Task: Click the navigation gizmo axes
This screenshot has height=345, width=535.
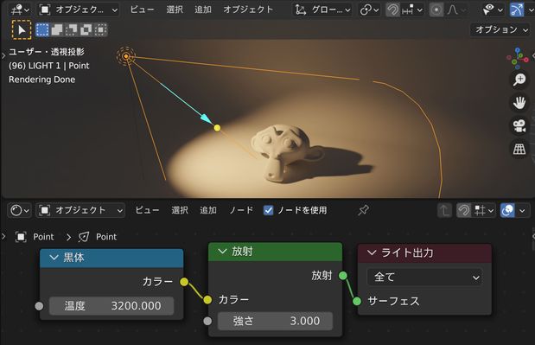Action: click(x=518, y=58)
